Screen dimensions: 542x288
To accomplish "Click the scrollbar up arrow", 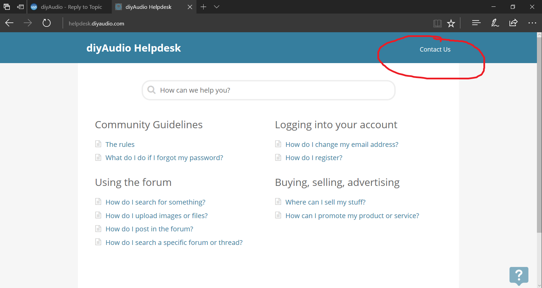I will pos(539,35).
